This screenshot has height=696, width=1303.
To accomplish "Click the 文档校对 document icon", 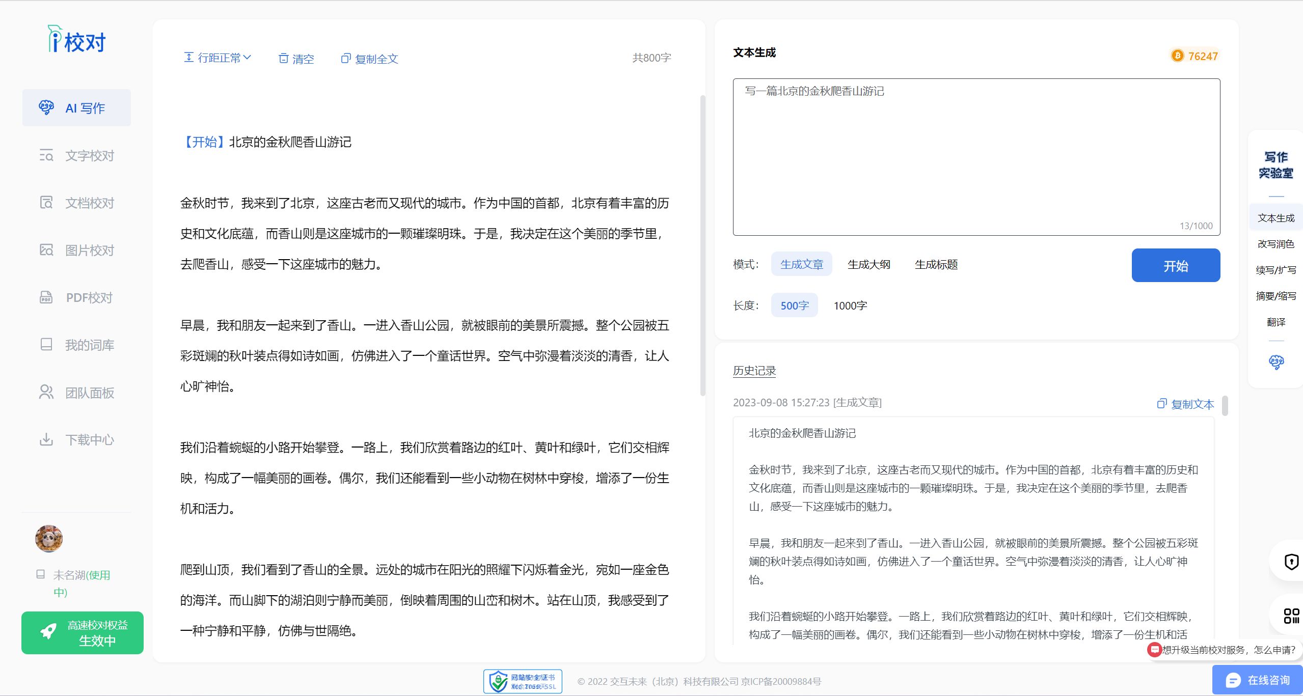I will click(x=46, y=202).
